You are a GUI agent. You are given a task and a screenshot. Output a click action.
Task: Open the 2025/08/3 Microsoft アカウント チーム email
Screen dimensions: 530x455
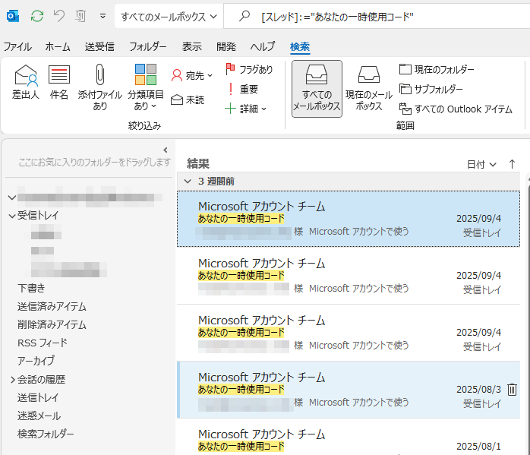[x=349, y=390]
